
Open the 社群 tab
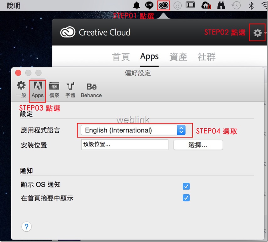coord(206,57)
